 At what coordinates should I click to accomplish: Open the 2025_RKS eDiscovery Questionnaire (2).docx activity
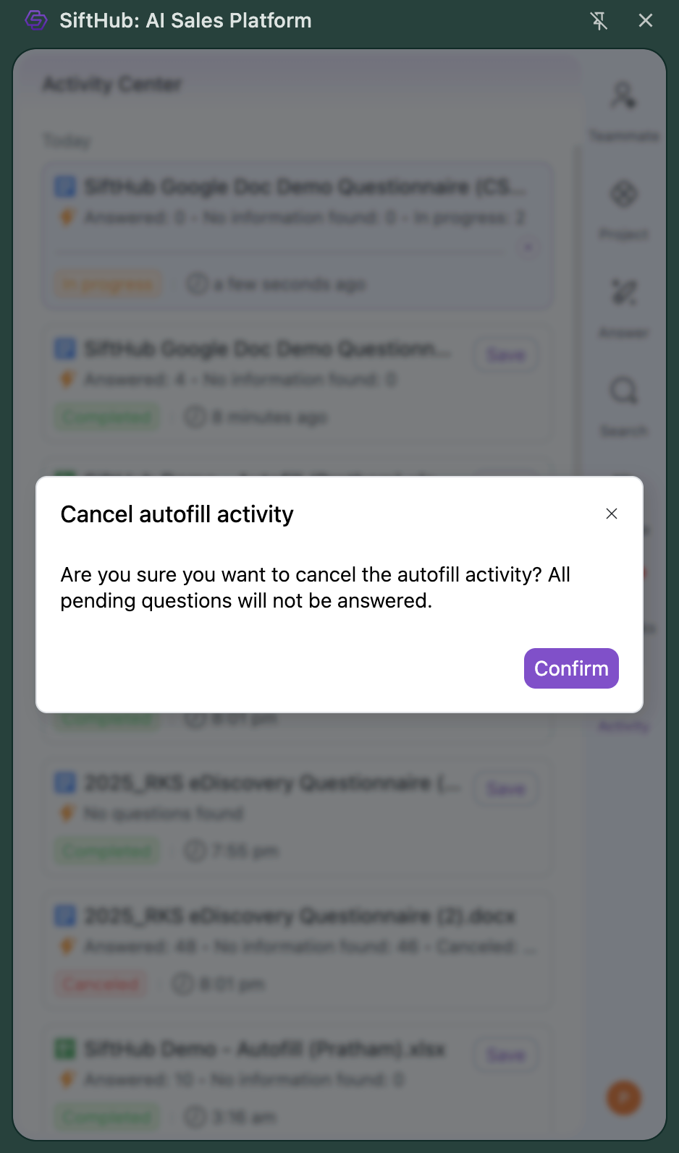pyautogui.click(x=299, y=916)
